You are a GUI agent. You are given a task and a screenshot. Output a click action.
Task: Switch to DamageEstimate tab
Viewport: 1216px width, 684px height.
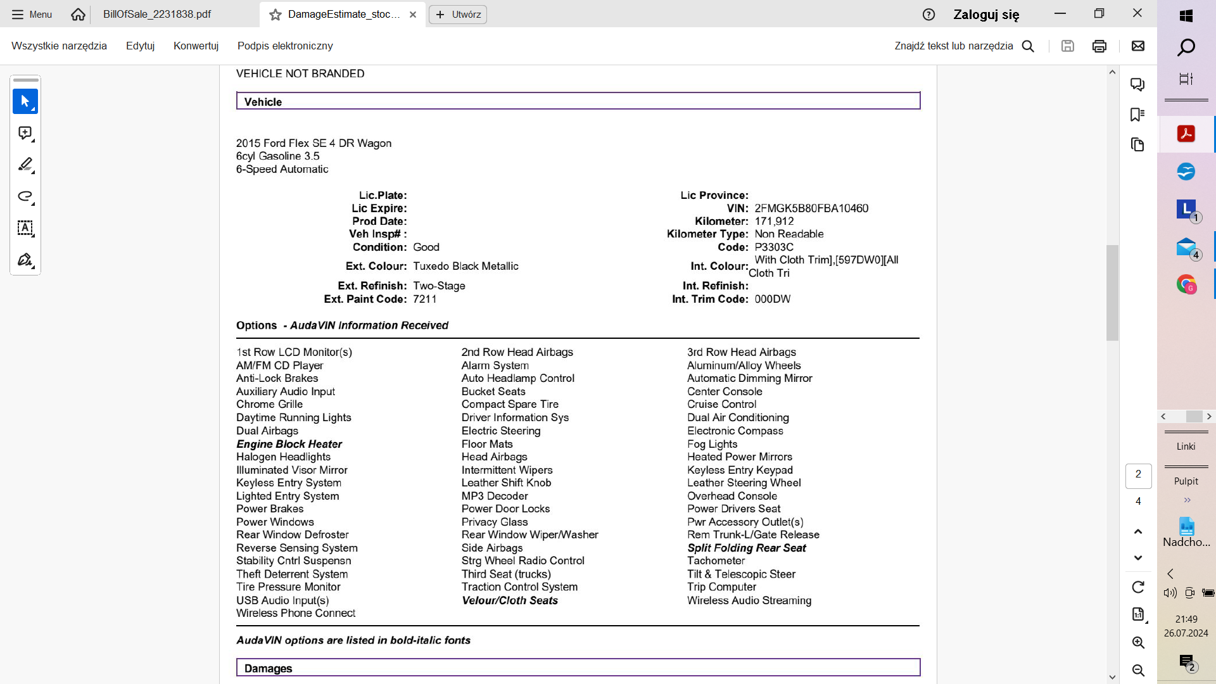pyautogui.click(x=344, y=14)
